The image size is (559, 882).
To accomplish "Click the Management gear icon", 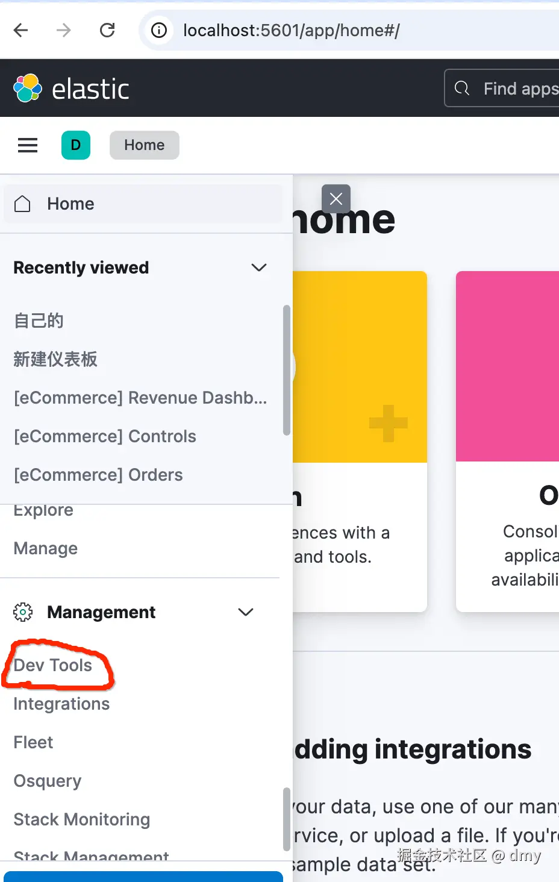I will (23, 612).
